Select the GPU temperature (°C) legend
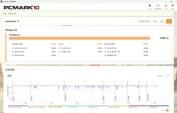The height and width of the screenshot is (113, 177). 98,107
